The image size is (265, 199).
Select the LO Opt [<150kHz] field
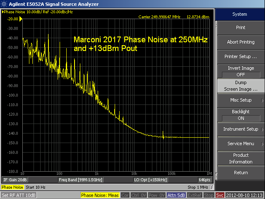coord(150,180)
